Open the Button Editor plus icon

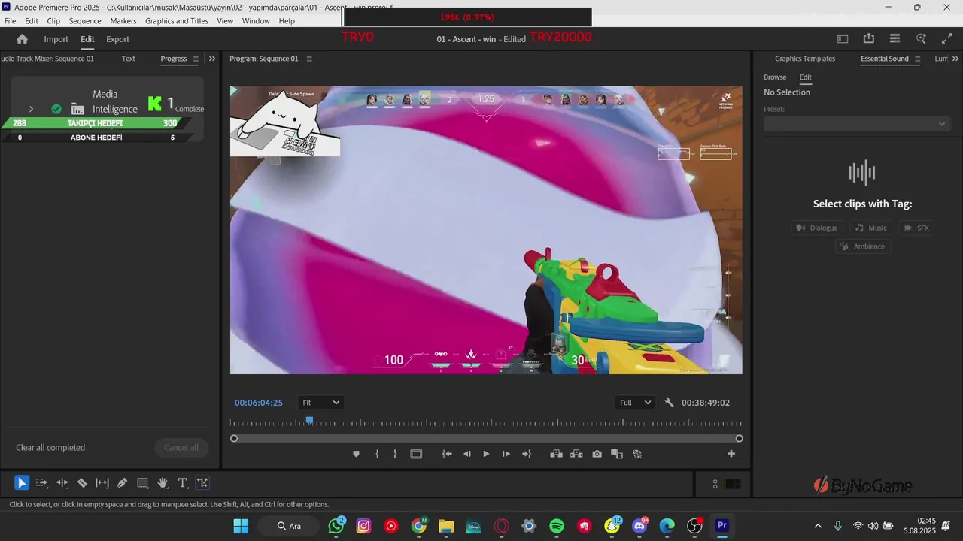731,454
